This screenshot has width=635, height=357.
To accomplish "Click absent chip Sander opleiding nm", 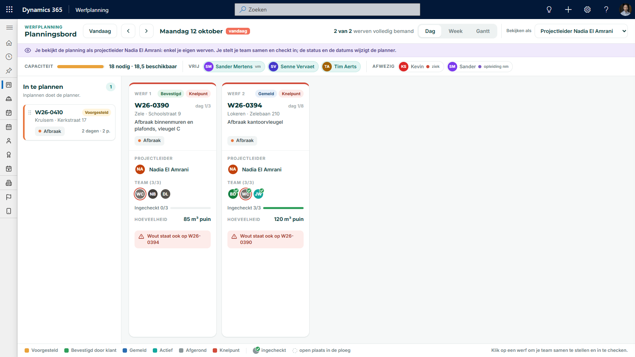I will 480,67.
